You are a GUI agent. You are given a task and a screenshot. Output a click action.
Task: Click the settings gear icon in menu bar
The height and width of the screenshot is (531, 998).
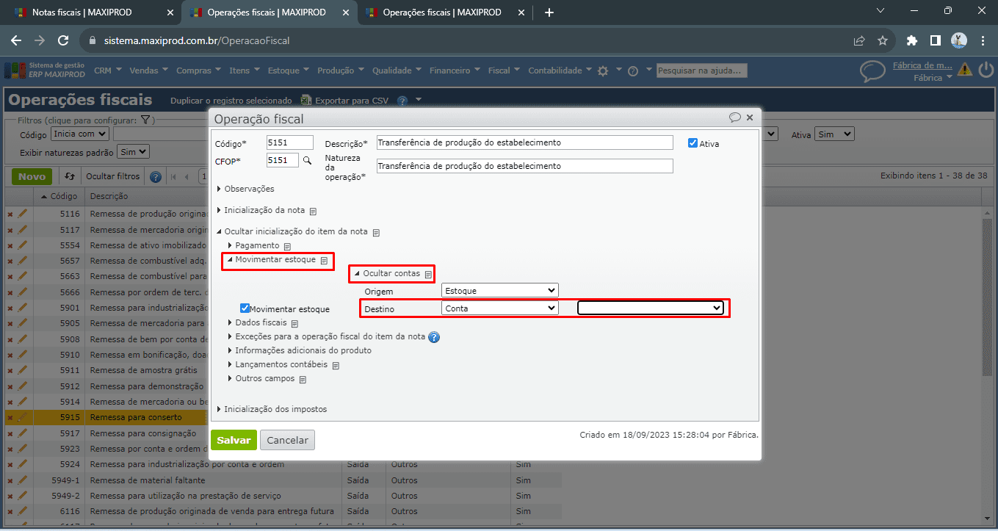tap(603, 71)
